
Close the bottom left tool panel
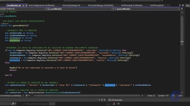point(104,100)
